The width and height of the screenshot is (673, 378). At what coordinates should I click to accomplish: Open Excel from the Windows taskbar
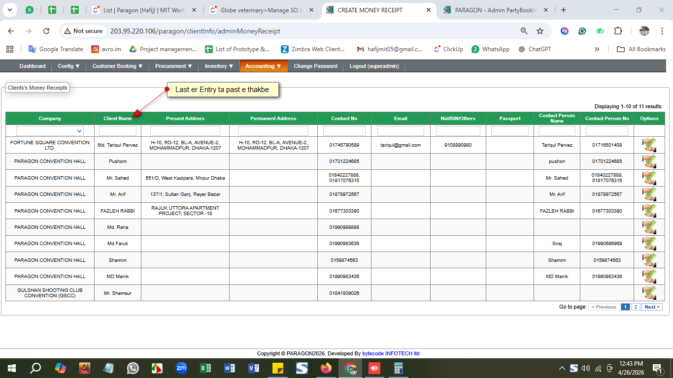coord(205,368)
